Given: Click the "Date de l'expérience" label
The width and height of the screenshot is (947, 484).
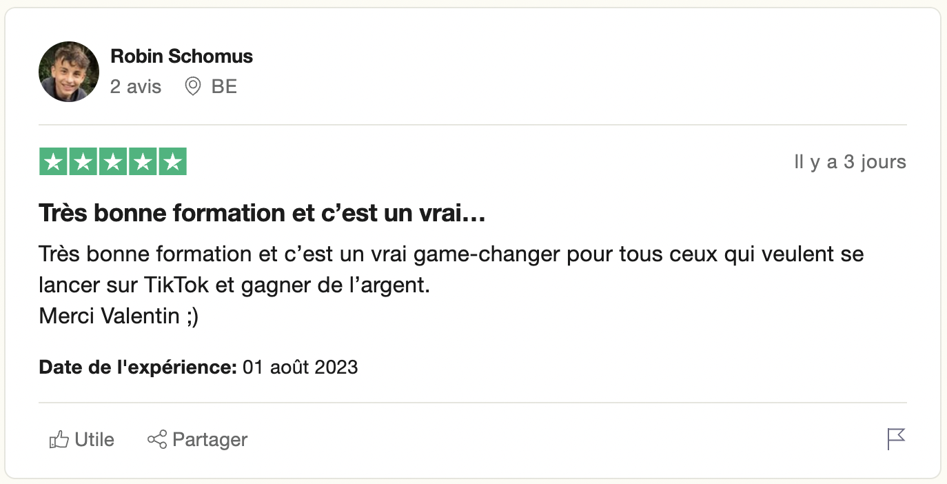Looking at the screenshot, I should (138, 367).
